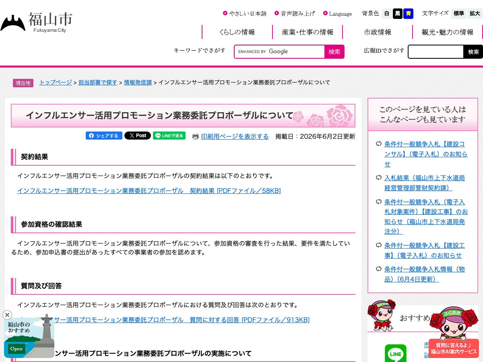Open 質問に対する回答 PDF link (913KB)
483x362 pixels.
182,320
